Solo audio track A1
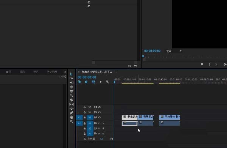Viewport: 227px width, 148px height. [103, 123]
